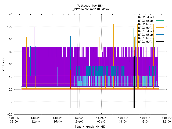
Task: Click the y-axis tick value 80
Action: coord(10,52)
